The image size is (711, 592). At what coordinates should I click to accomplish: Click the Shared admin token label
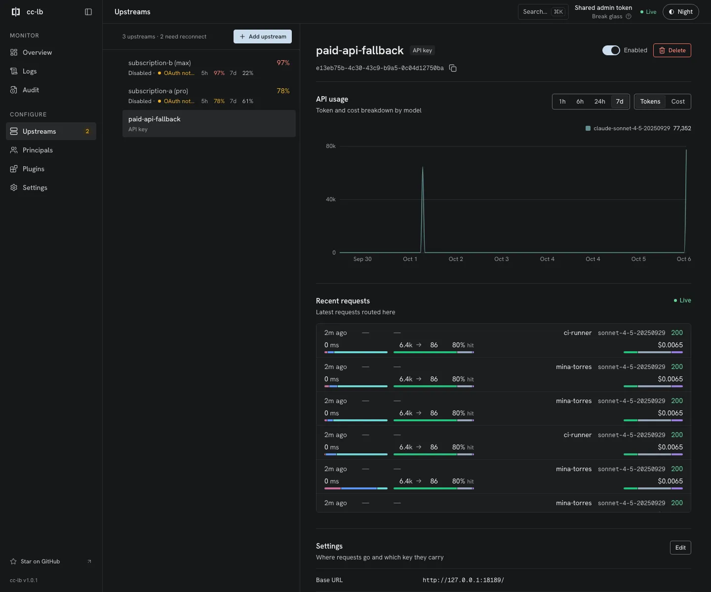[x=603, y=8]
